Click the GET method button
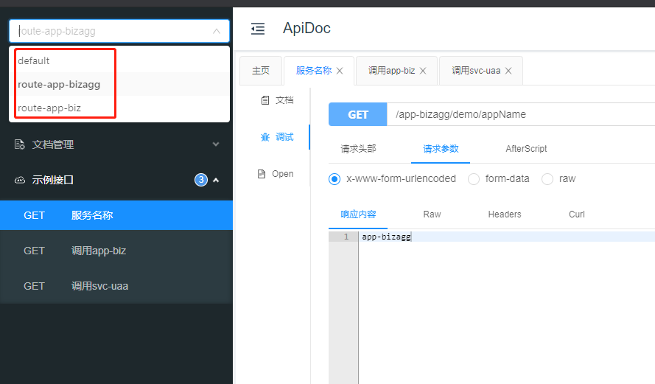Screen dimensions: 655x384 click(358, 115)
